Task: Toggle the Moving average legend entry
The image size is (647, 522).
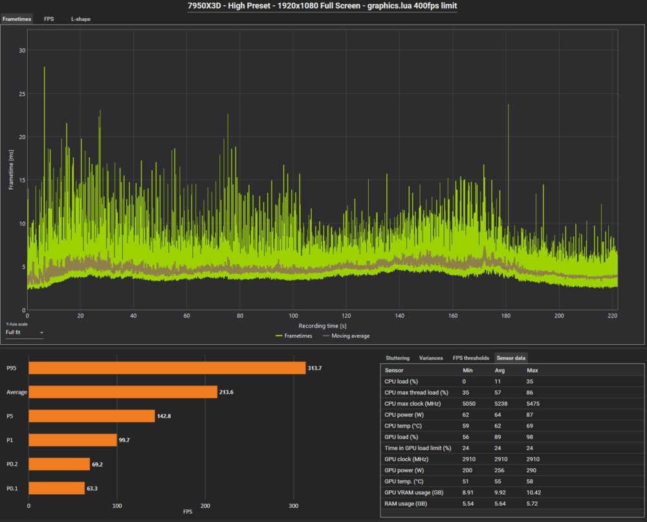Action: [x=346, y=336]
